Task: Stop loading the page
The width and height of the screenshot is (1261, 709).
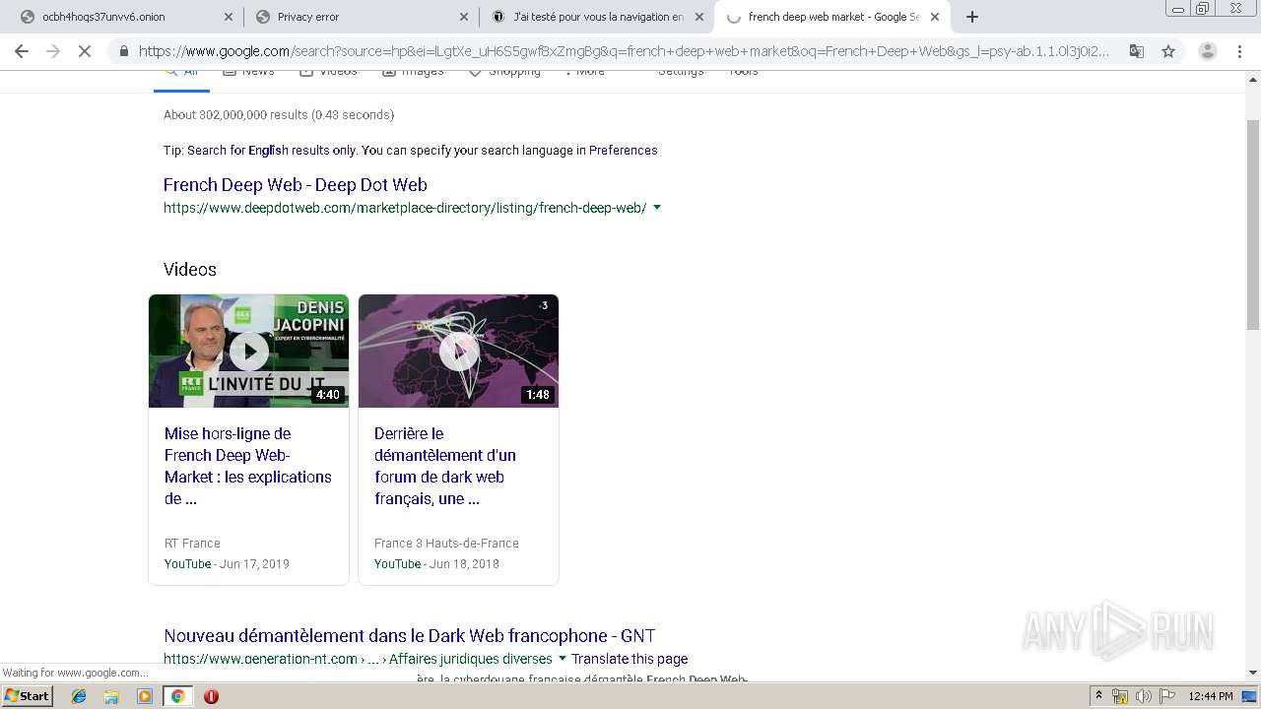Action: click(85, 51)
